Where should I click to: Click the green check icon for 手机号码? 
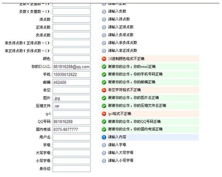104,74
